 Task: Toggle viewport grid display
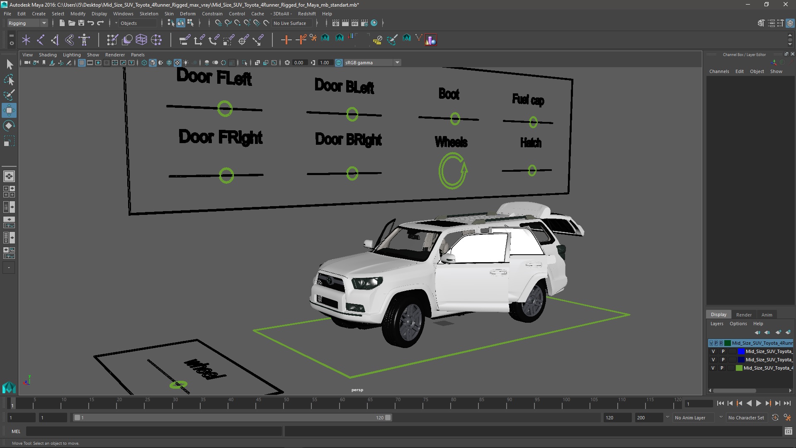pyautogui.click(x=82, y=63)
